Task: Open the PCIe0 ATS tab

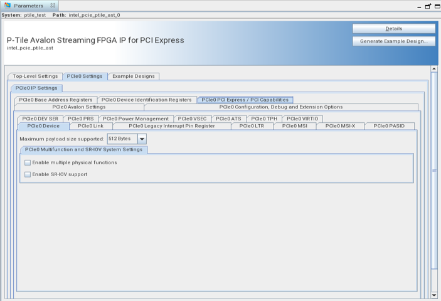Action: [x=228, y=119]
